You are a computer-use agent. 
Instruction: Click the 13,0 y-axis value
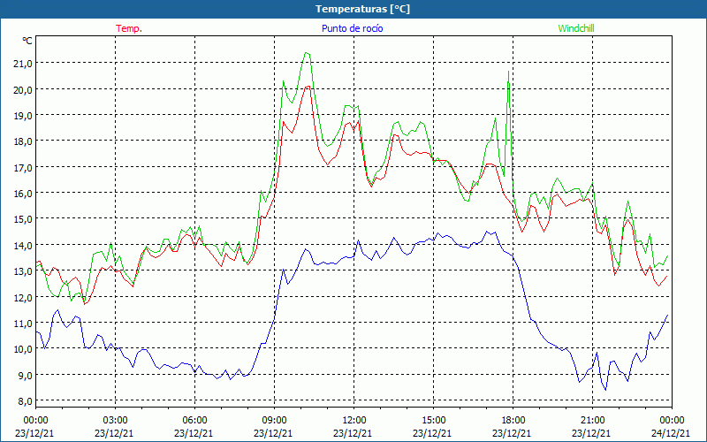click(x=23, y=271)
